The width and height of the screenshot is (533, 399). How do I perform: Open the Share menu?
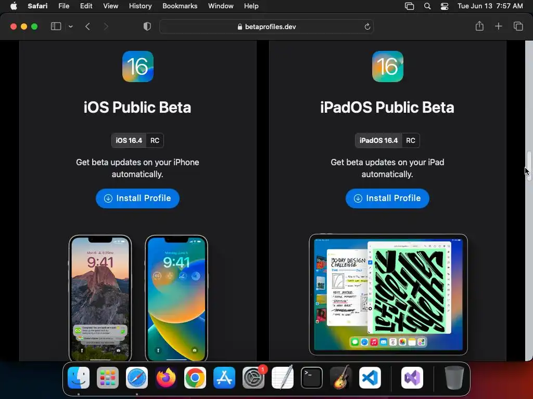pos(479,26)
